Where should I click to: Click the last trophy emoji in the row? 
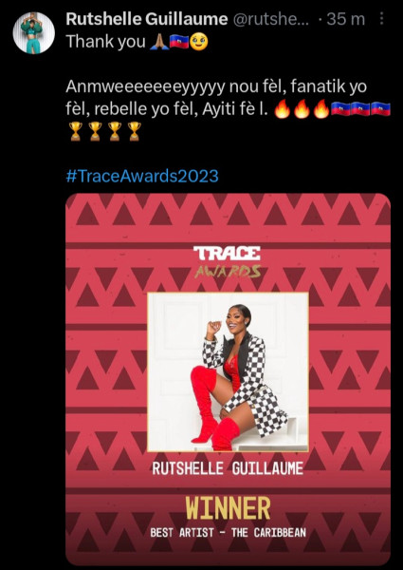click(135, 131)
